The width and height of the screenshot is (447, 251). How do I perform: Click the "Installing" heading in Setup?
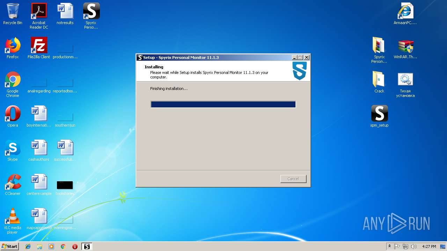click(154, 67)
